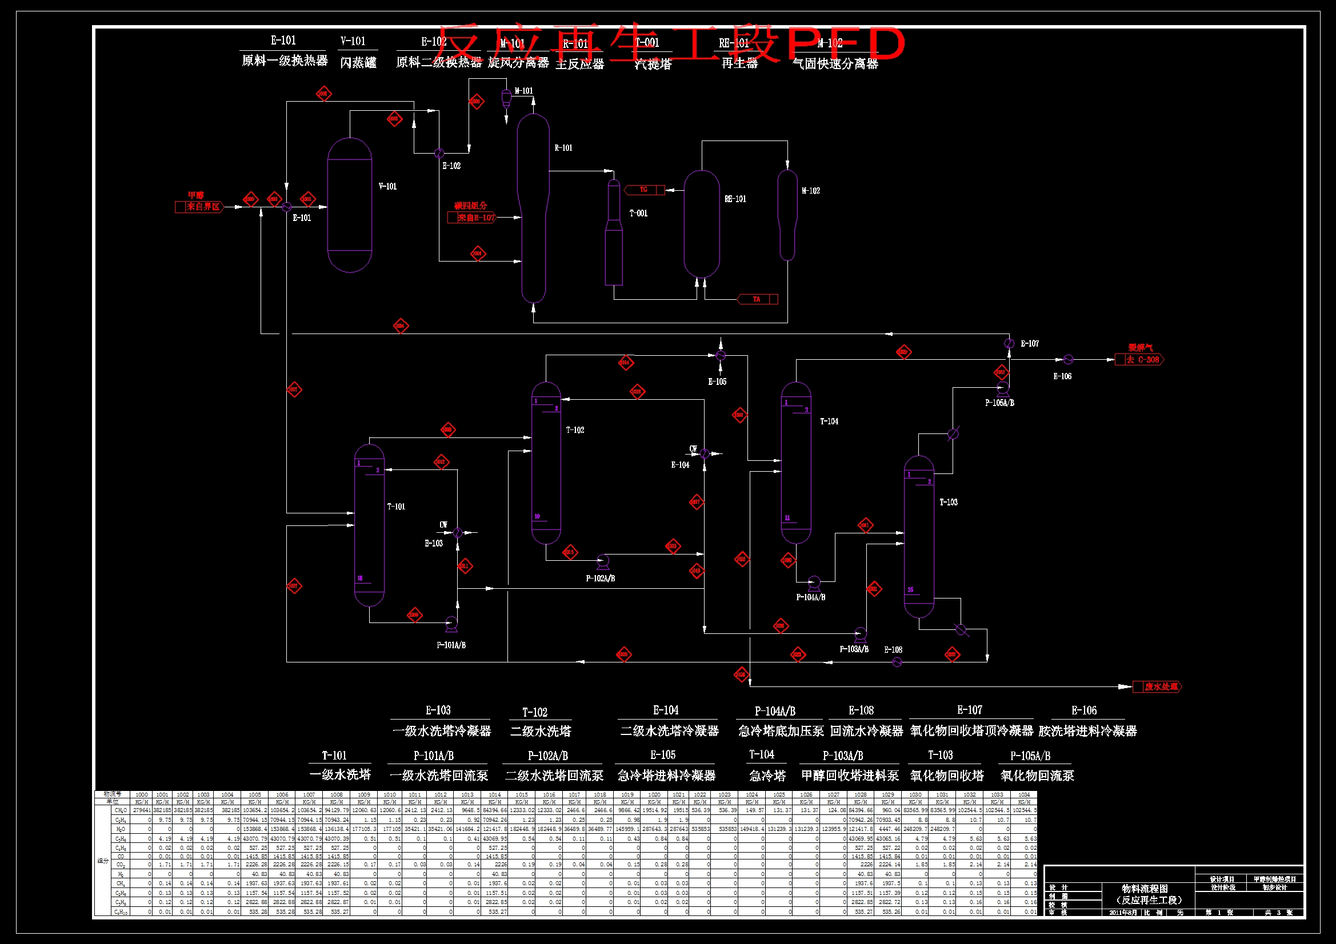Screen dimensions: 1336x944
Task: Click the 物料流程图 title block text
Action: point(1145,889)
